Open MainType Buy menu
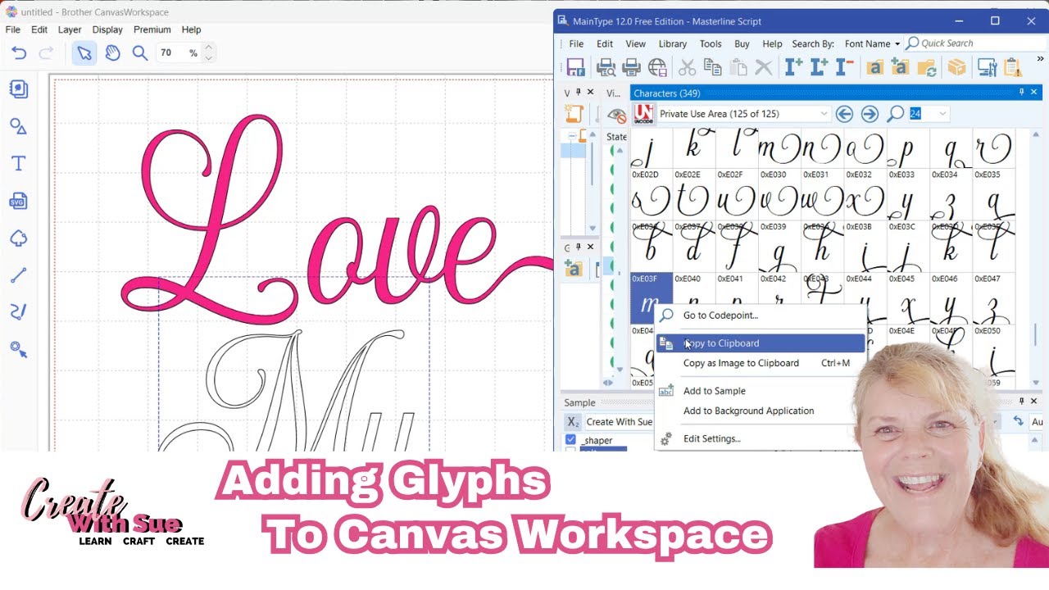 (x=742, y=43)
